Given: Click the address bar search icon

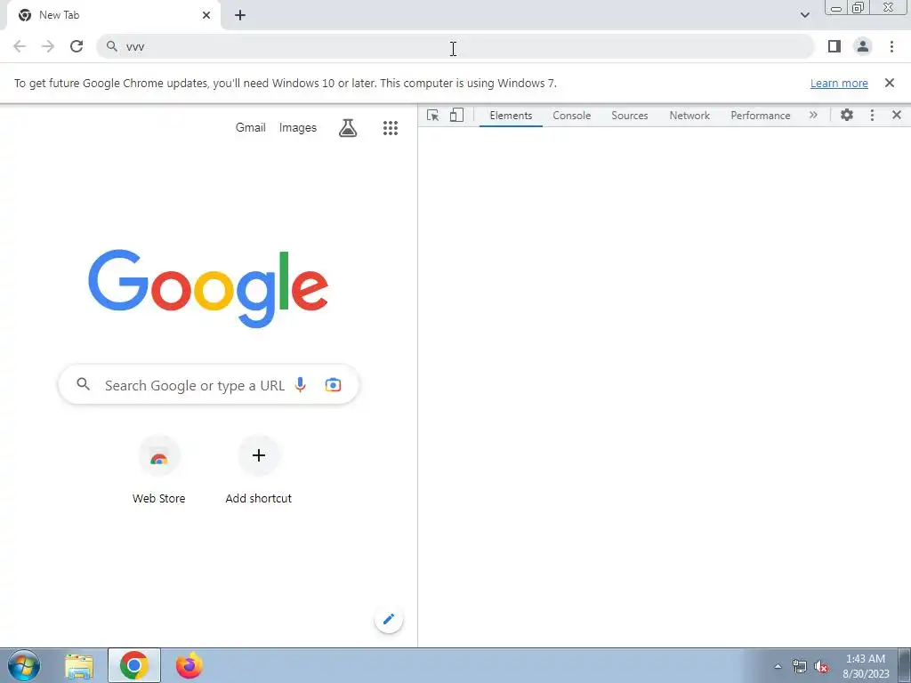Looking at the screenshot, I should click(x=112, y=46).
